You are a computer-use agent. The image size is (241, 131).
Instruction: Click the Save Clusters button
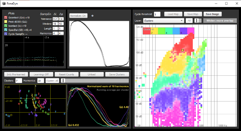(x=117, y=74)
